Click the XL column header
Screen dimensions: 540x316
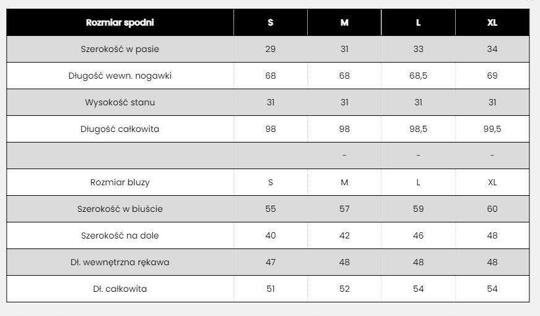(x=492, y=23)
